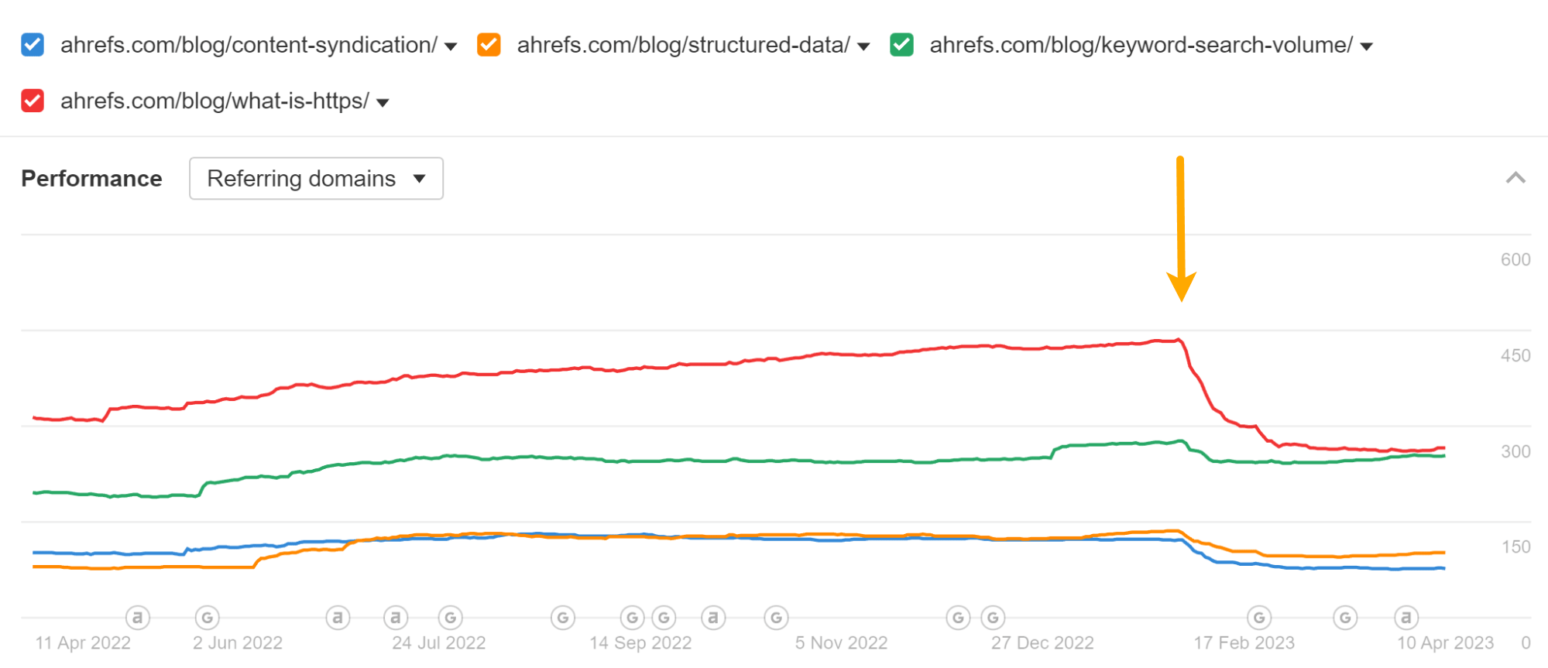
Task: Click the Performance section label
Action: pyautogui.click(x=91, y=178)
